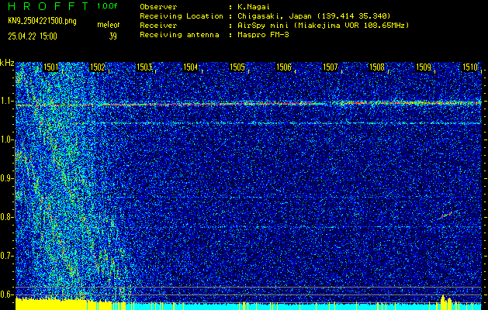The image size is (488, 310).
Task: Click the 1503 time marker
Action: click(144, 67)
